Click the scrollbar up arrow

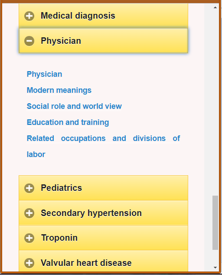click(215, 7)
